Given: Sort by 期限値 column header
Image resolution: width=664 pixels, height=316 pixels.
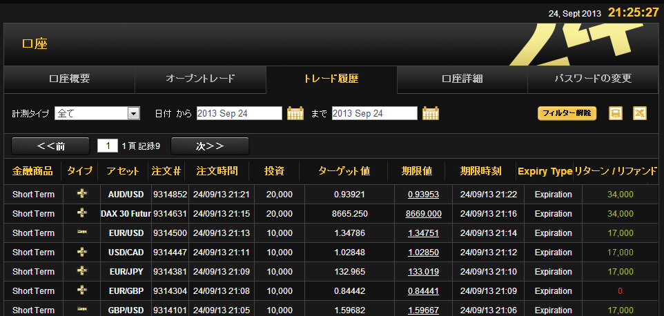Looking at the screenshot, I should pos(417,171).
